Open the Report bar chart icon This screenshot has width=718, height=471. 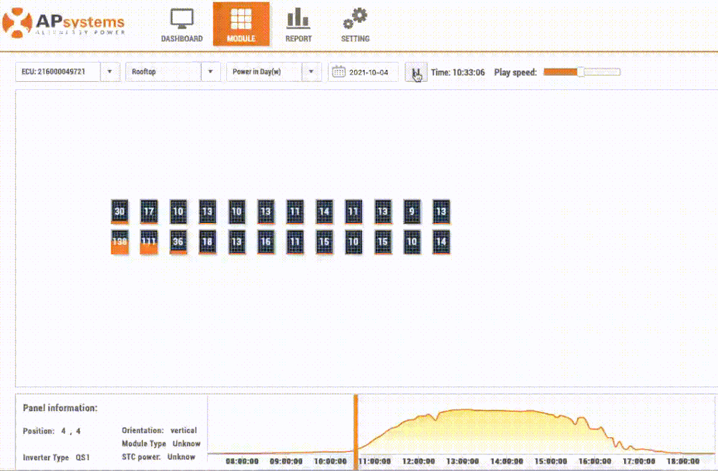(x=298, y=19)
